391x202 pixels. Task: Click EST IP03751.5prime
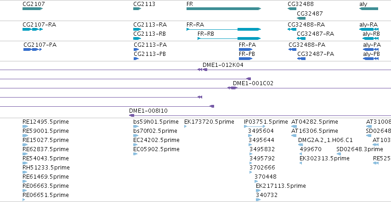pos(255,126)
